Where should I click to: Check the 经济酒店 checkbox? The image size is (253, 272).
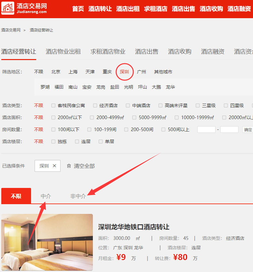click(x=95, y=105)
